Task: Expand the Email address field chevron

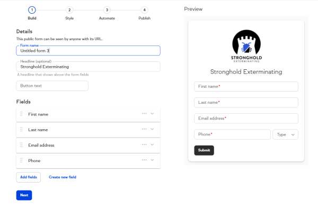Action: point(152,144)
